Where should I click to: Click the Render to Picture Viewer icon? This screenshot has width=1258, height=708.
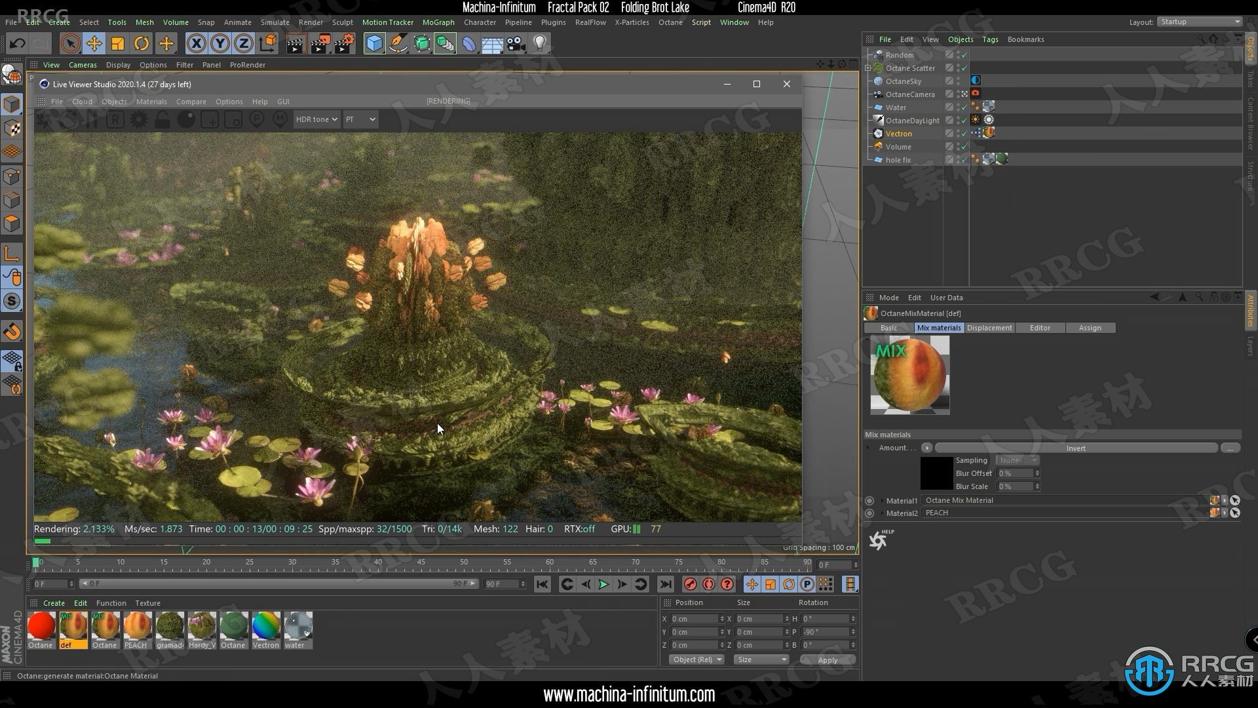point(320,43)
